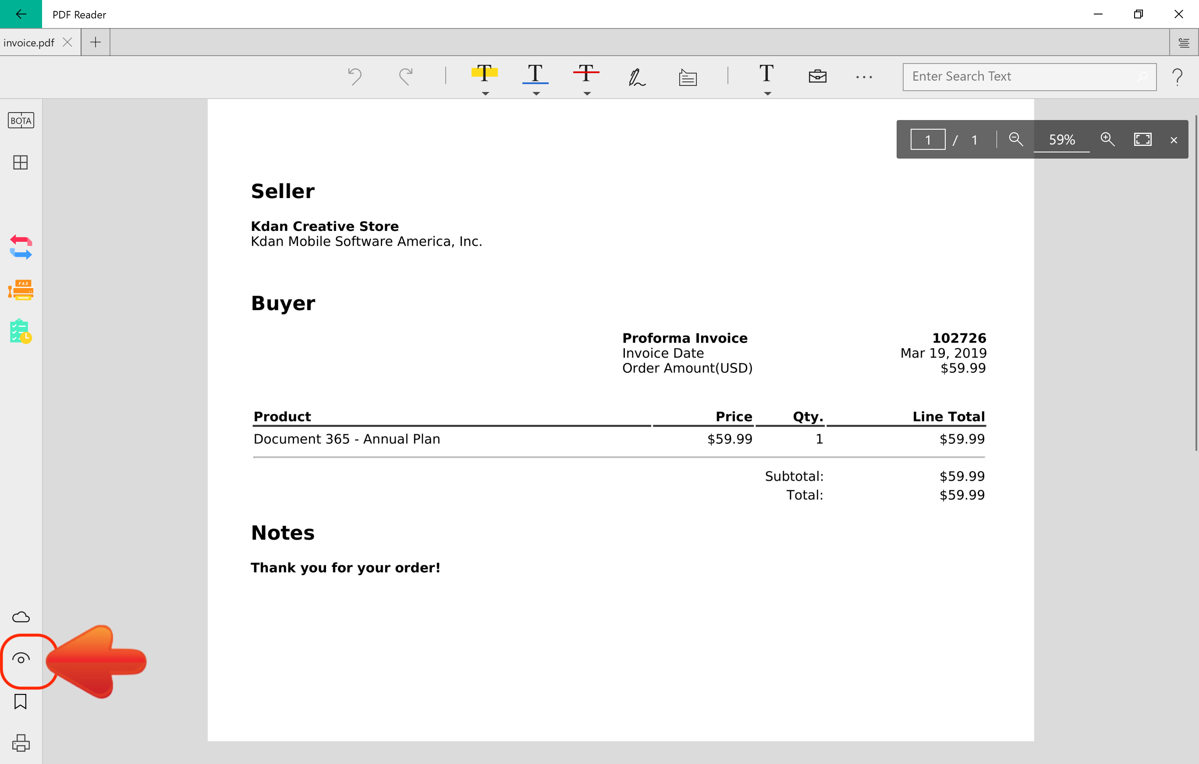1199x764 pixels.
Task: Click the 'Line Total' column header
Action: (x=948, y=417)
